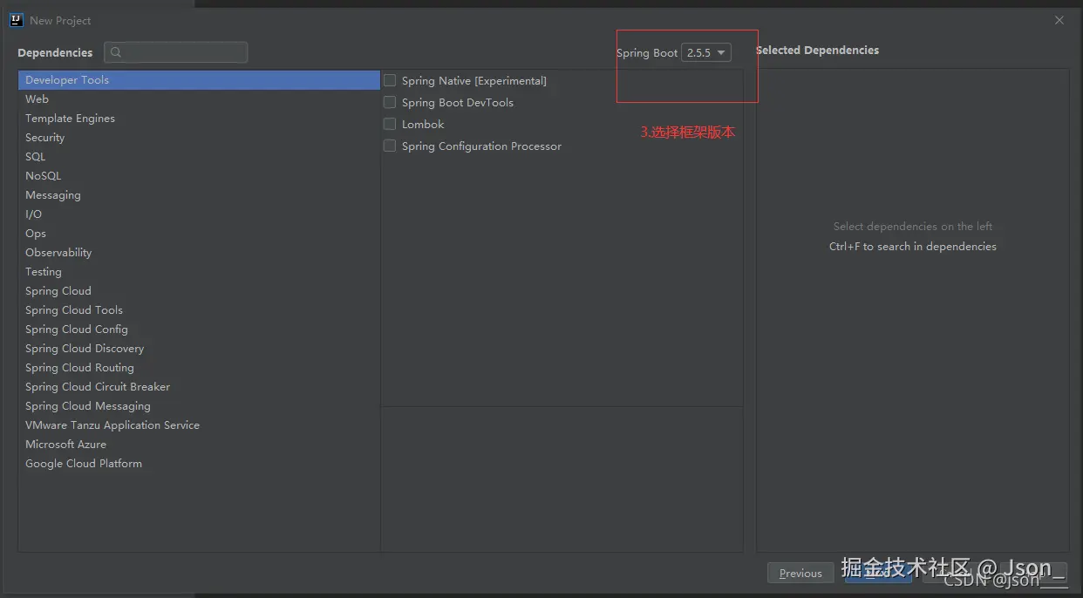Screen dimensions: 1083x598
Task: Select the Spring Cloud category
Action: click(199, 290)
